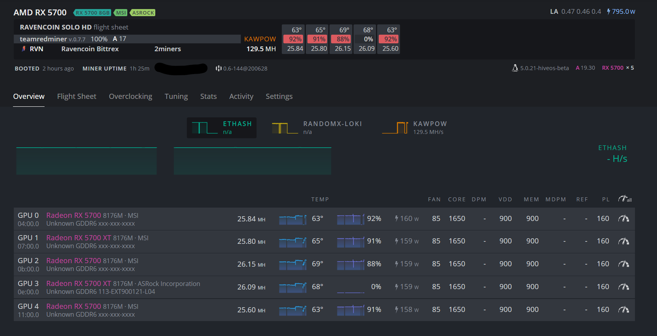Select GPU 0 Radeon RX 5700 name
Screen dimensions: 657x336
tap(74, 215)
